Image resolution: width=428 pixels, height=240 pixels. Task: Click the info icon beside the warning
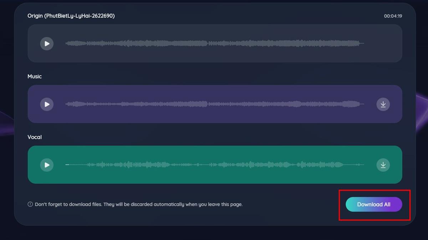pos(30,204)
